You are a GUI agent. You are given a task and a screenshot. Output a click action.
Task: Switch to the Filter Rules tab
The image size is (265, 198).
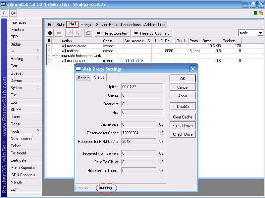point(56,24)
